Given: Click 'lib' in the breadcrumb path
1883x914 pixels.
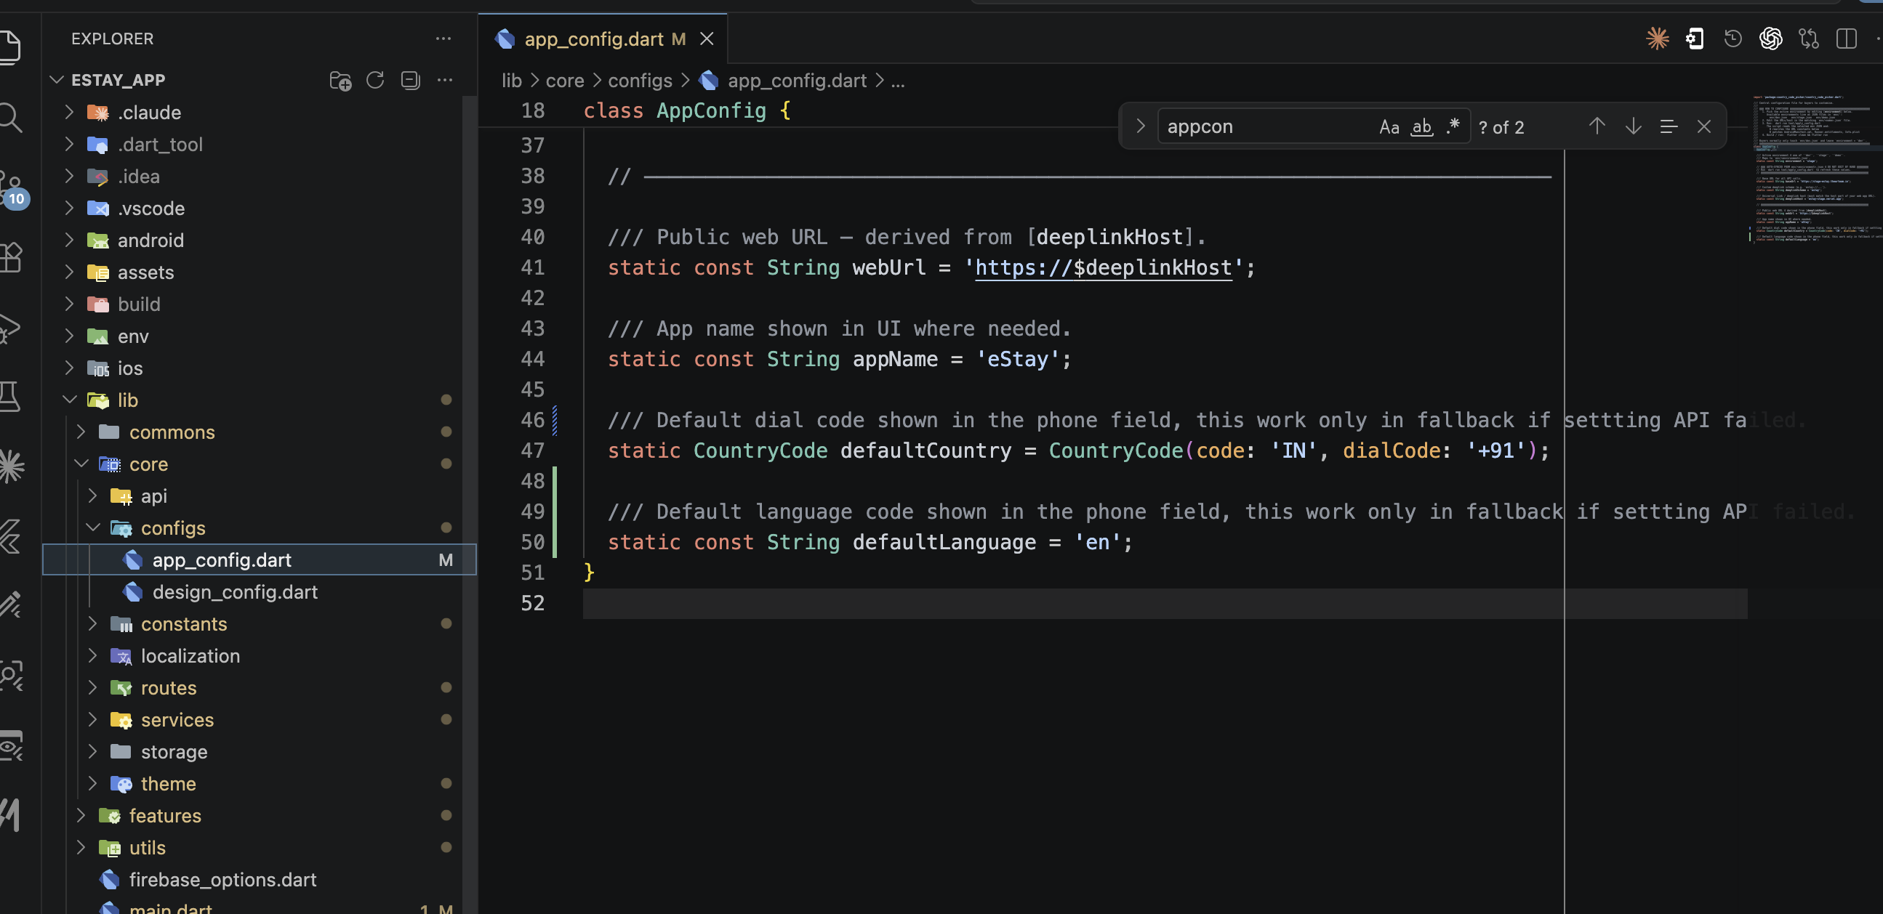Looking at the screenshot, I should tap(512, 81).
